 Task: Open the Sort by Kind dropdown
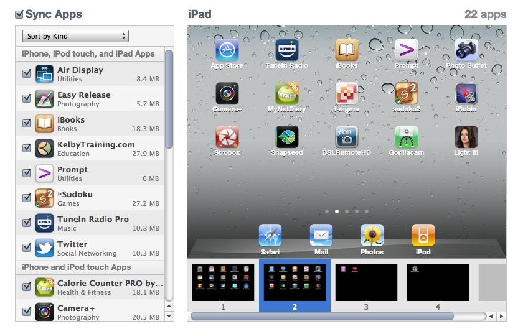pos(75,36)
